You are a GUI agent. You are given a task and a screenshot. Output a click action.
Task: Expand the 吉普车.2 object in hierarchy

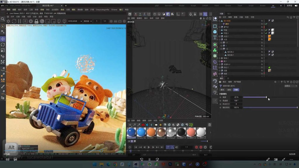click(x=220, y=64)
